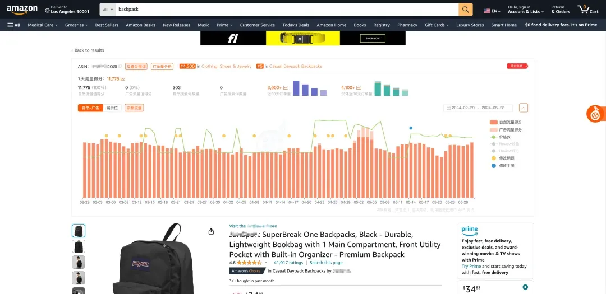606x294 pixels.
Task: Switch to the 自然-广告 tab
Action: click(90, 108)
